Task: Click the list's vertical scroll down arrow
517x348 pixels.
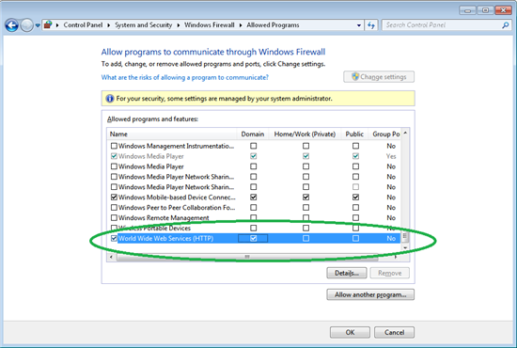Action: coord(405,247)
